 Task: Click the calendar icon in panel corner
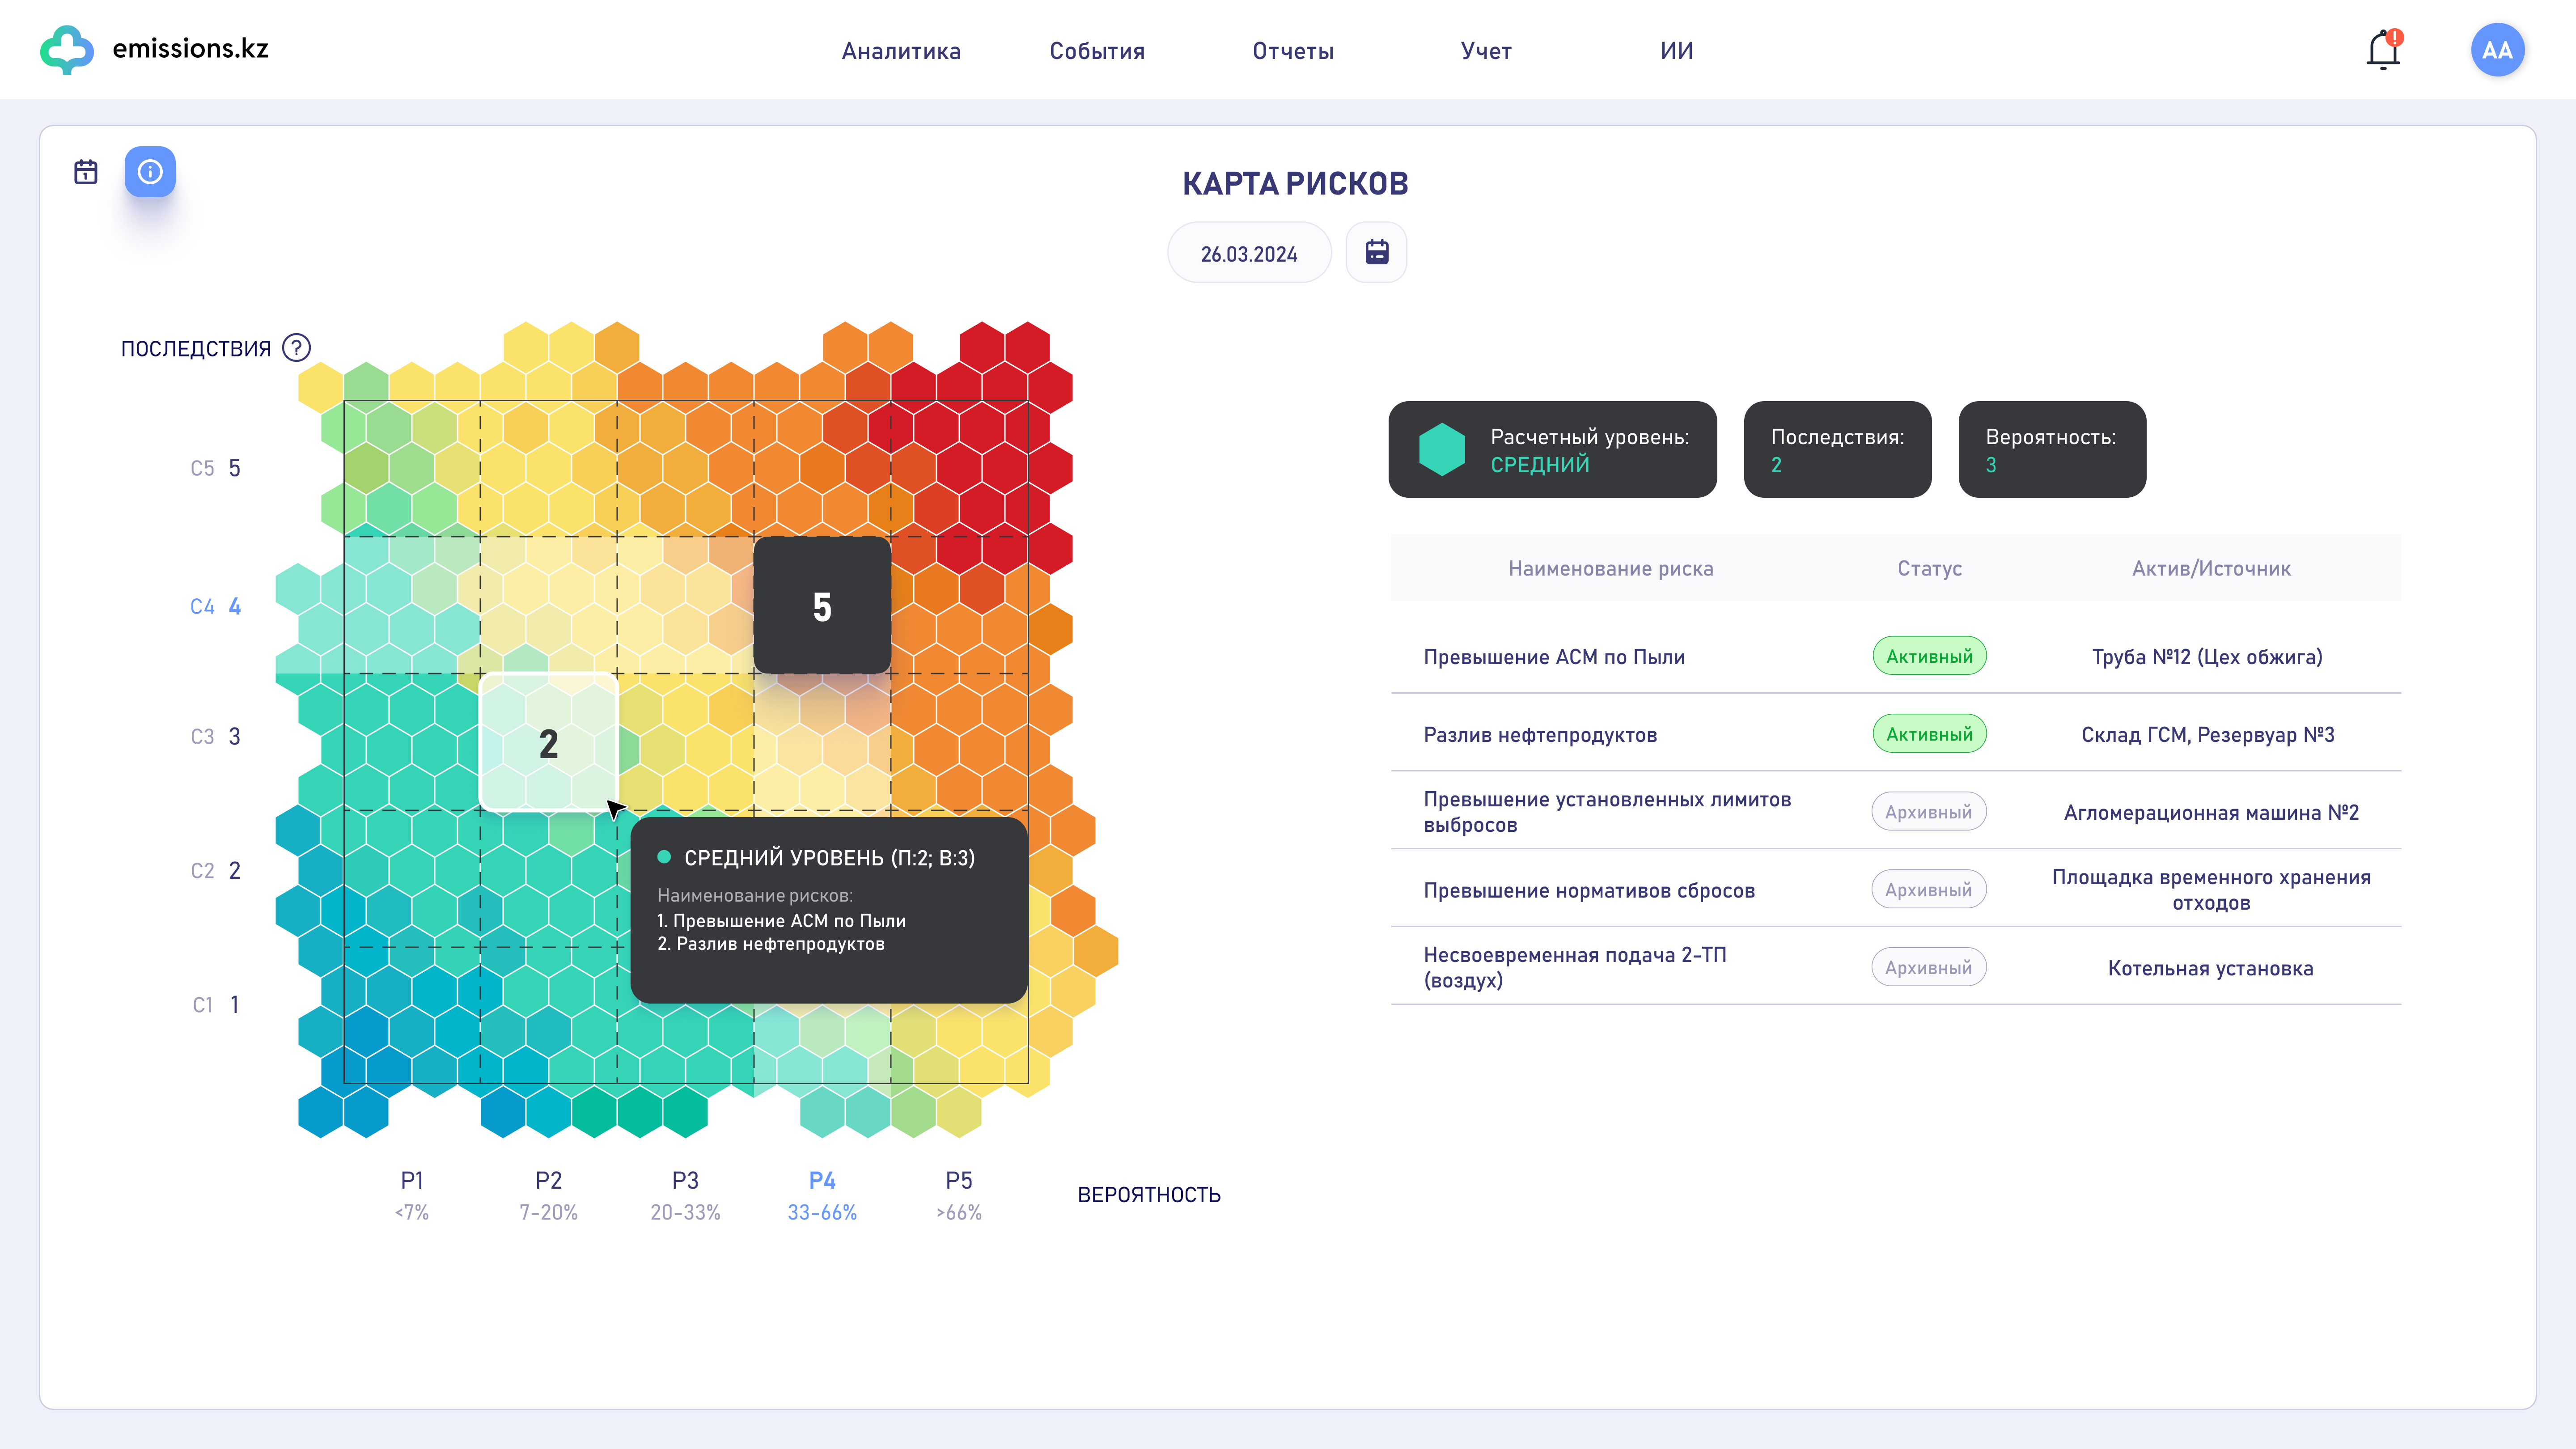(x=86, y=172)
